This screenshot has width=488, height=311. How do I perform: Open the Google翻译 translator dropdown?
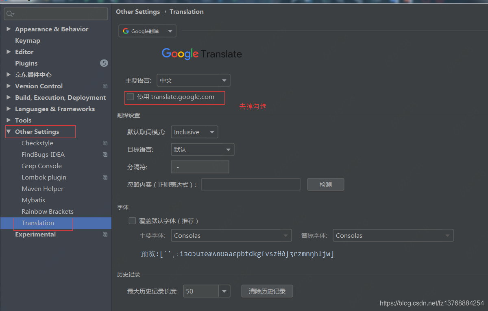147,31
